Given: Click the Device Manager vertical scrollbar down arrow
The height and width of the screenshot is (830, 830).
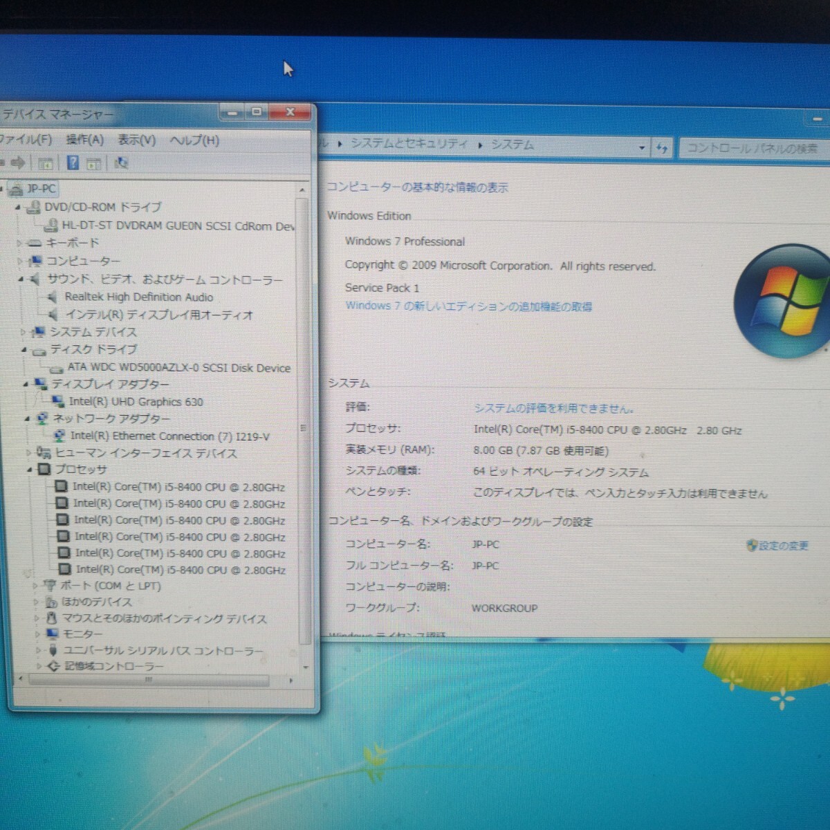Looking at the screenshot, I should tap(306, 667).
